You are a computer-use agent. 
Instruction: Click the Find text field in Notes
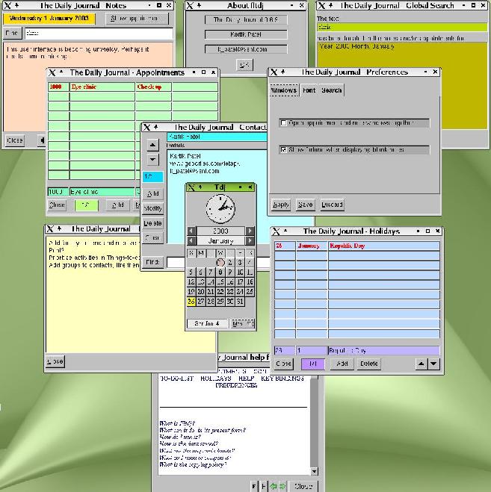point(97,33)
